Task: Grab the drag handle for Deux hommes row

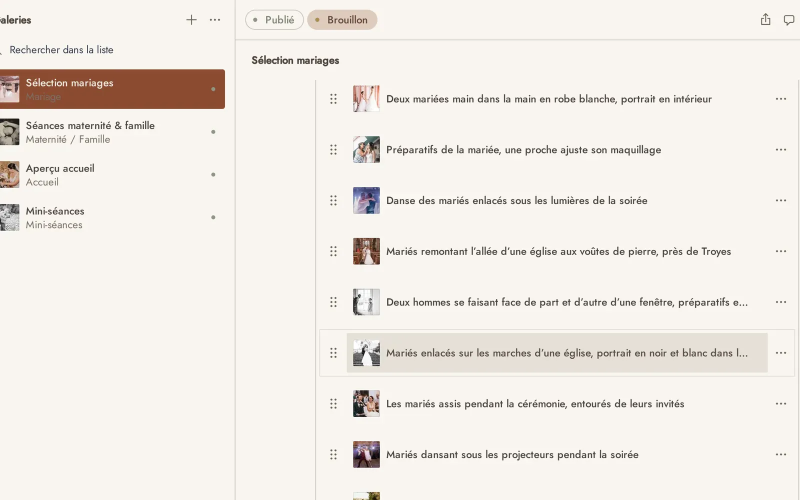Action: (333, 302)
